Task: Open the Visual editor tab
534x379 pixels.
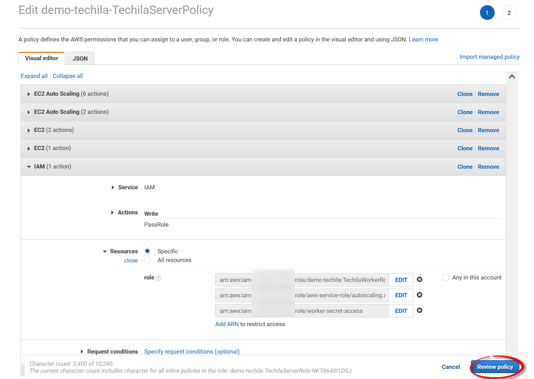Action: pos(41,58)
